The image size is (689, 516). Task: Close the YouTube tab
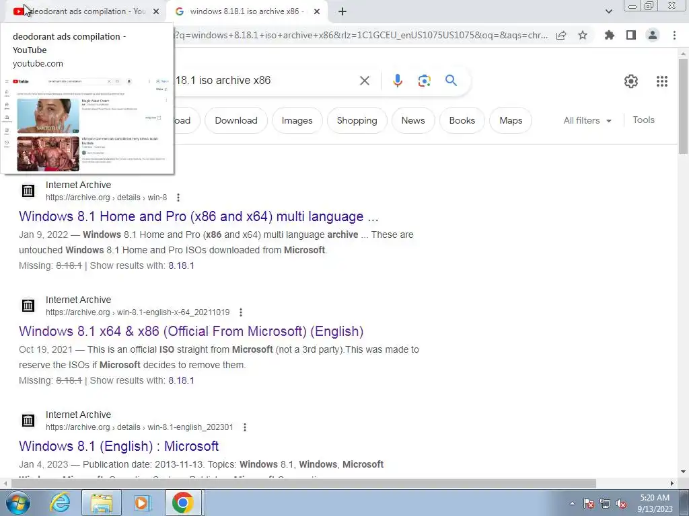tap(156, 11)
